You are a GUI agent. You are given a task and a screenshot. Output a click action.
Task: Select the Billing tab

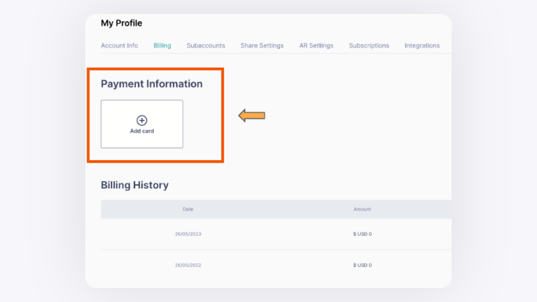[x=162, y=45]
